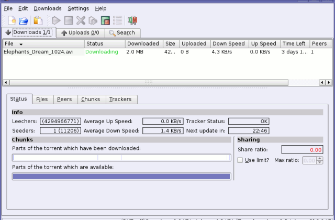Screen dimensions: 335x220
Task: Click the queue list toolbar icon
Action: coord(117,20)
